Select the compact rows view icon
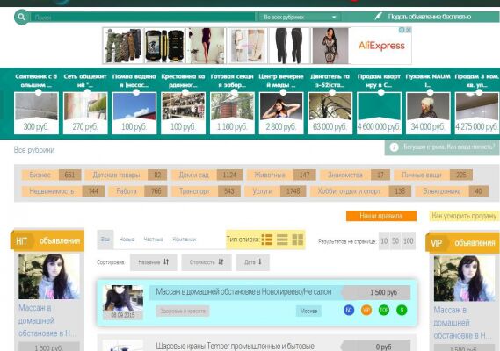The height and width of the screenshot is (351, 500). pyautogui.click(x=282, y=240)
